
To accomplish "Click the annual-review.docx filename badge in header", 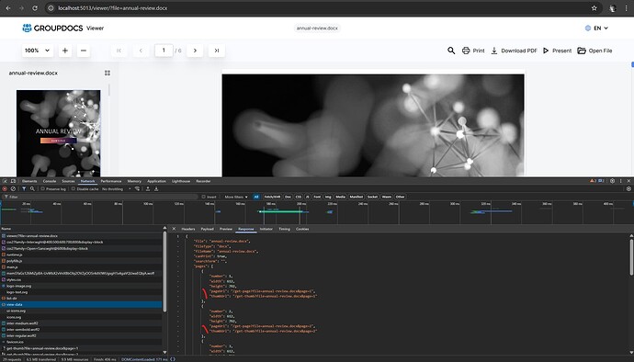I will 317,28.
